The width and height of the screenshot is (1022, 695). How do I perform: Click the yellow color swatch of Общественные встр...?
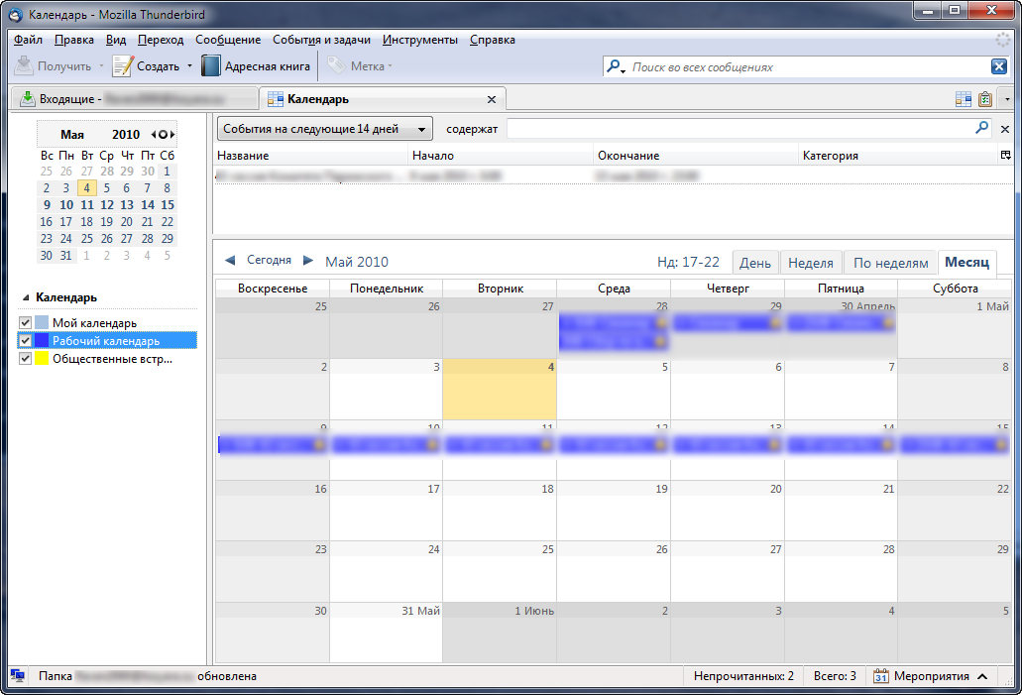coord(42,359)
